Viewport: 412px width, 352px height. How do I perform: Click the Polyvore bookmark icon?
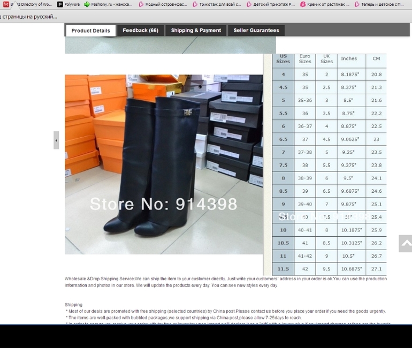[x=60, y=4]
